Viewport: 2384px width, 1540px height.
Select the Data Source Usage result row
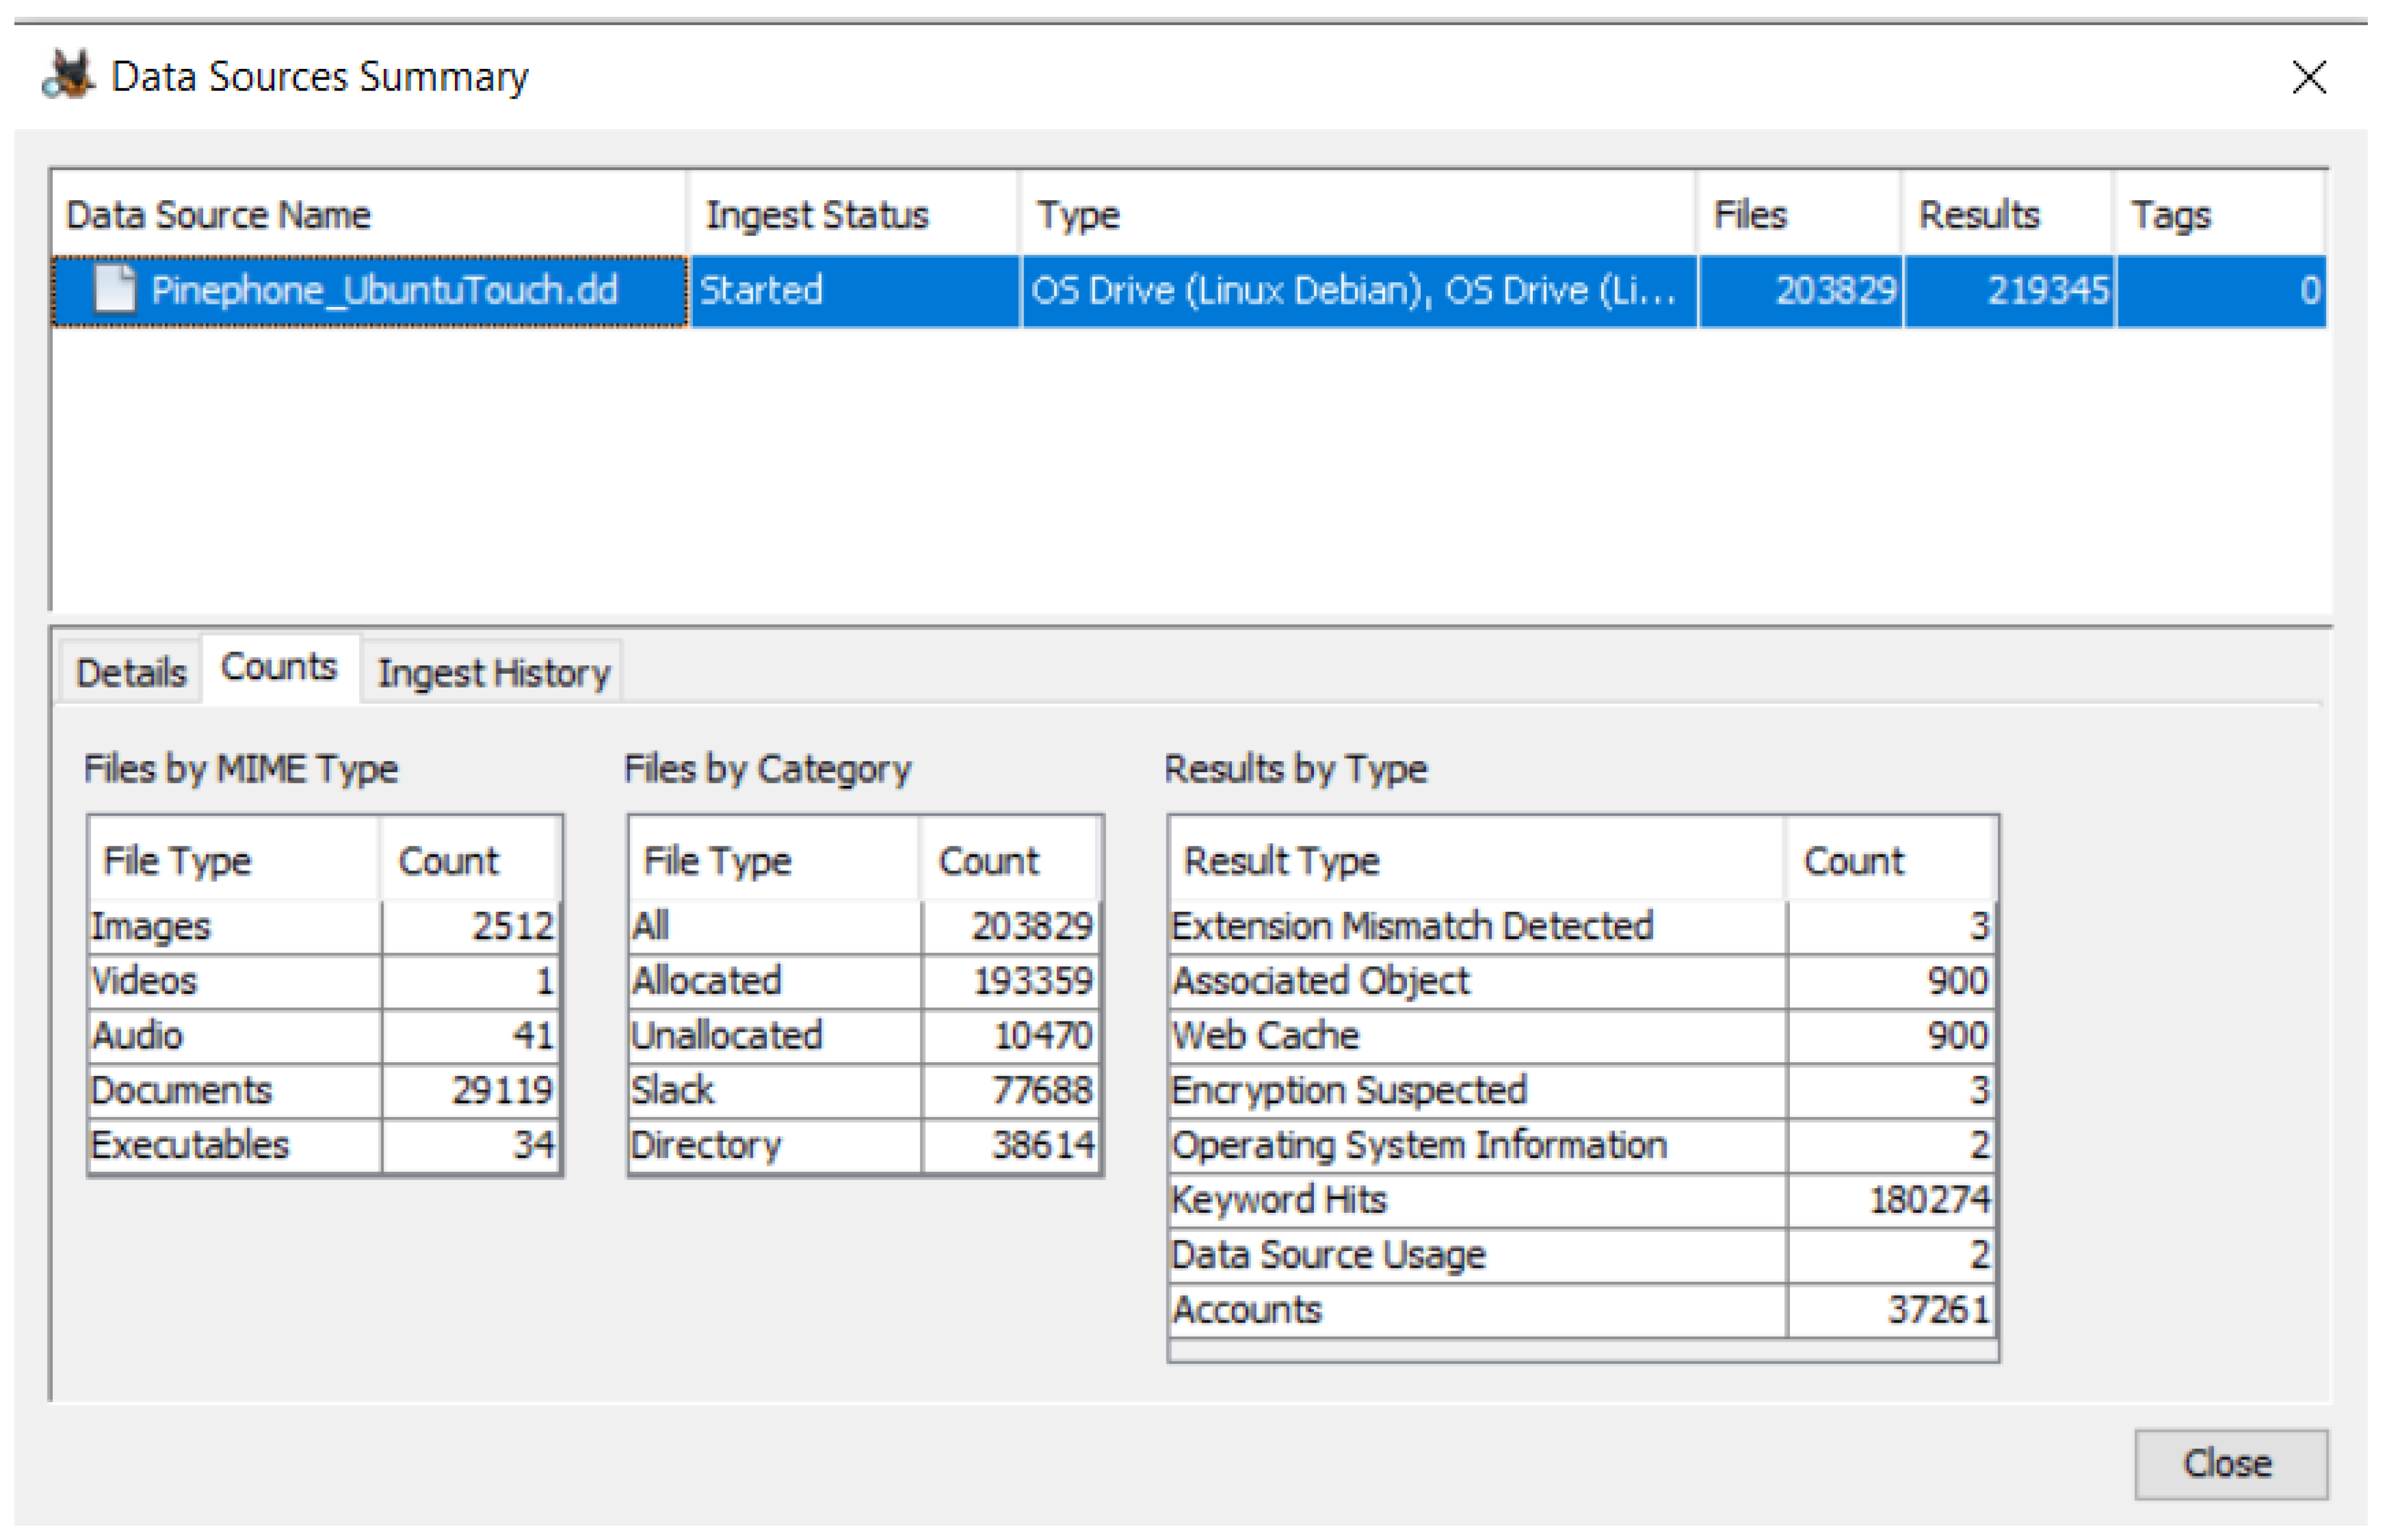[1583, 1255]
